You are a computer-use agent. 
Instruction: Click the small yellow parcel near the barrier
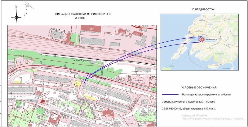[x=77, y=83]
